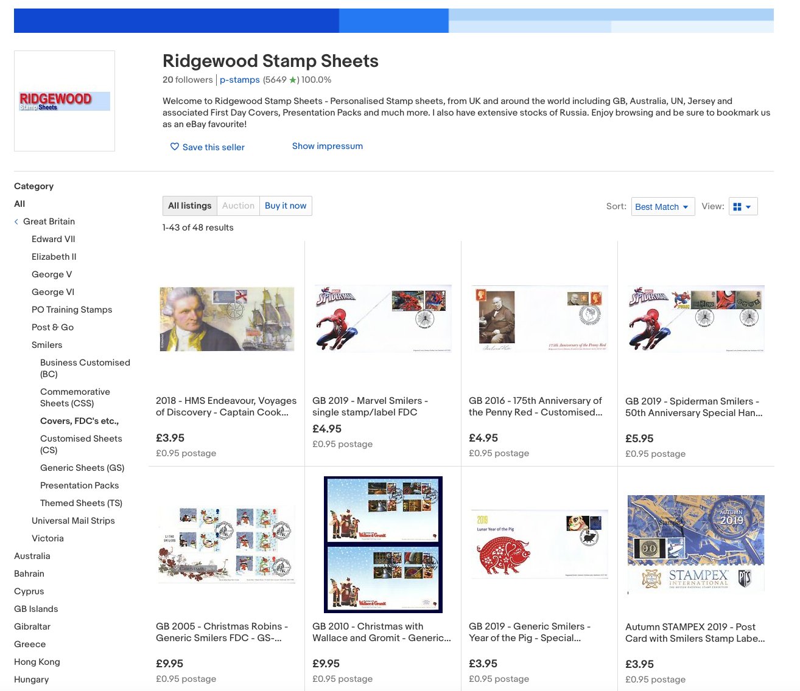Open the View layout dropdown arrow
Viewport: 800px width, 691px height.
tap(748, 207)
